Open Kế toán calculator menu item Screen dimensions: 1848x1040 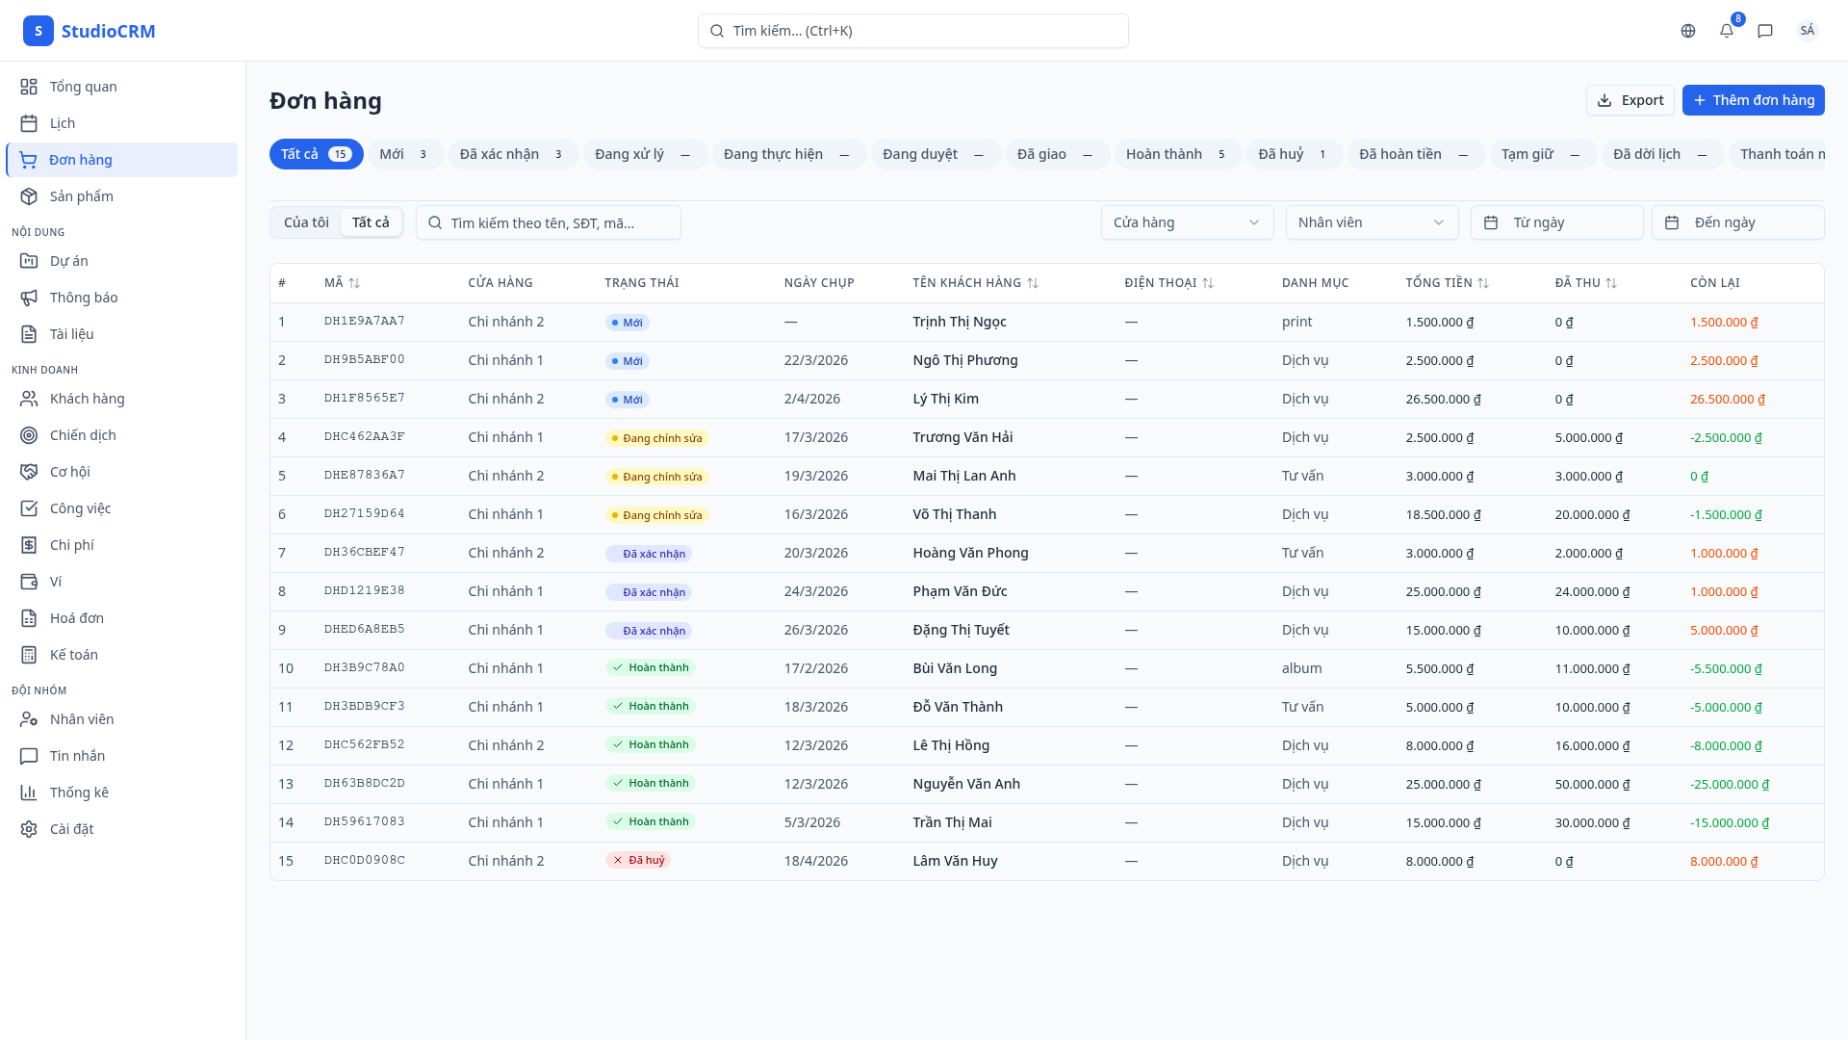tap(73, 655)
